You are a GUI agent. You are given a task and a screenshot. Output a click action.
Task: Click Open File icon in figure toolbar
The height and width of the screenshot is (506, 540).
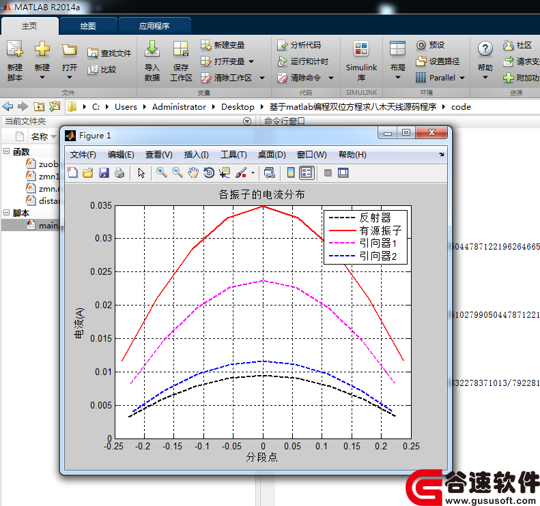88,173
